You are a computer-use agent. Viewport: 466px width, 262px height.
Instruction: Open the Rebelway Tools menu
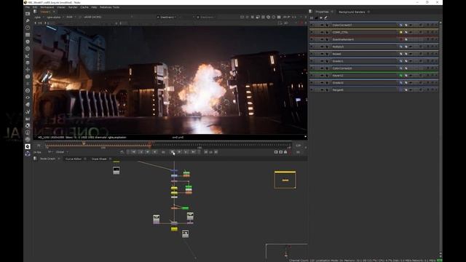tap(110, 7)
